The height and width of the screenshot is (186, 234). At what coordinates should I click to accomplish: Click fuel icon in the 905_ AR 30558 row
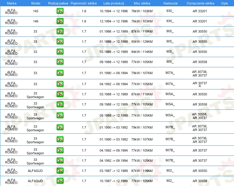point(60,62)
